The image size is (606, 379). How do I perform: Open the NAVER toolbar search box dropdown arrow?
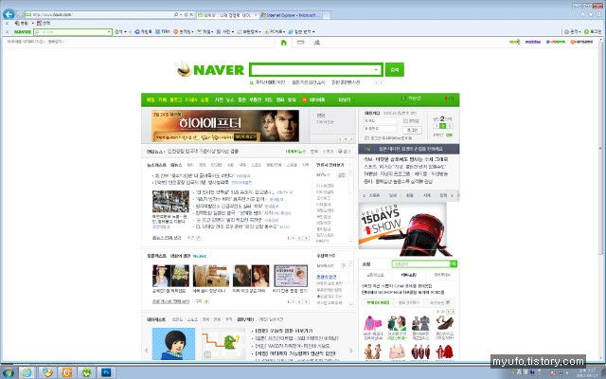(110, 32)
